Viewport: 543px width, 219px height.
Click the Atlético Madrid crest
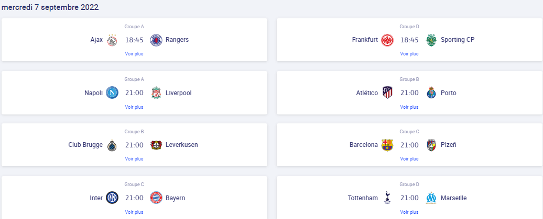(387, 93)
